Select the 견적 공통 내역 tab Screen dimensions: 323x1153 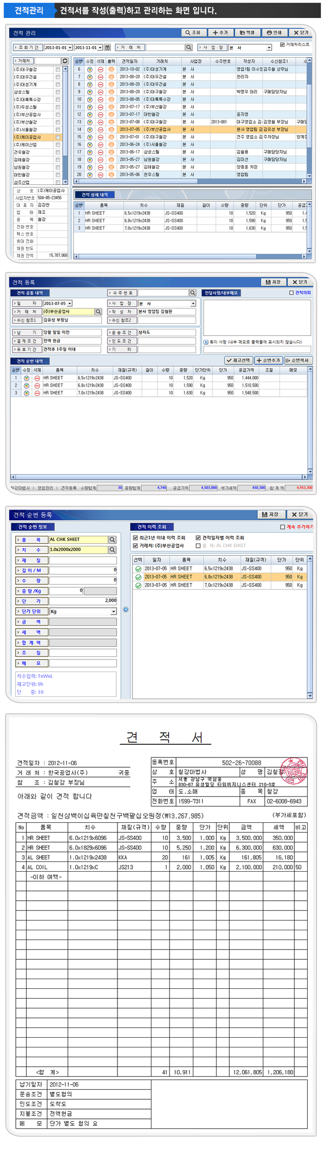click(30, 293)
